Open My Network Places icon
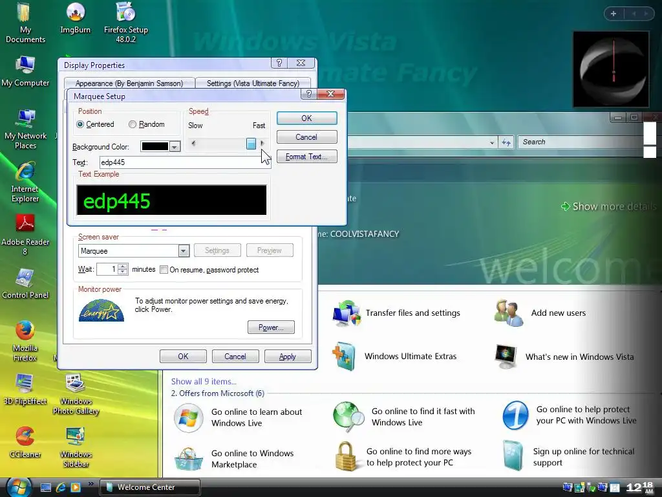This screenshot has height=497, width=662. [x=25, y=129]
